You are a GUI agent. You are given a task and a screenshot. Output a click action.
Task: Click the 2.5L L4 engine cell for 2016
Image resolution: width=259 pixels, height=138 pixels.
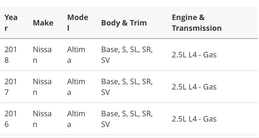click(x=194, y=119)
